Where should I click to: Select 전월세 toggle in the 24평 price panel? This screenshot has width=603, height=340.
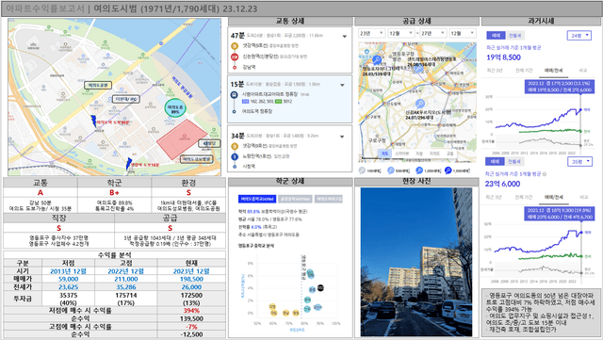tap(514, 36)
